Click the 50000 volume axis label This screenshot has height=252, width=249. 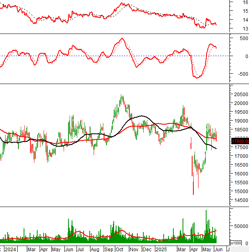[x=240, y=226]
